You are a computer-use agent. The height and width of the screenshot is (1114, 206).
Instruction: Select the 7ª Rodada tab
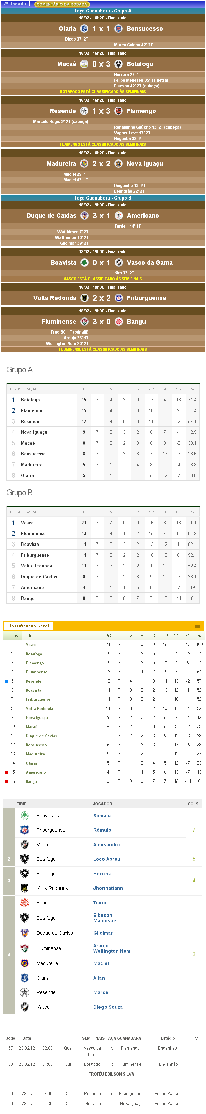15,4
